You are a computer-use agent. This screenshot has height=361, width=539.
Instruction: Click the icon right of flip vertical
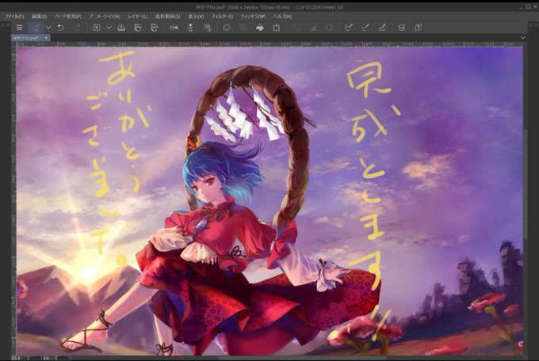208,28
